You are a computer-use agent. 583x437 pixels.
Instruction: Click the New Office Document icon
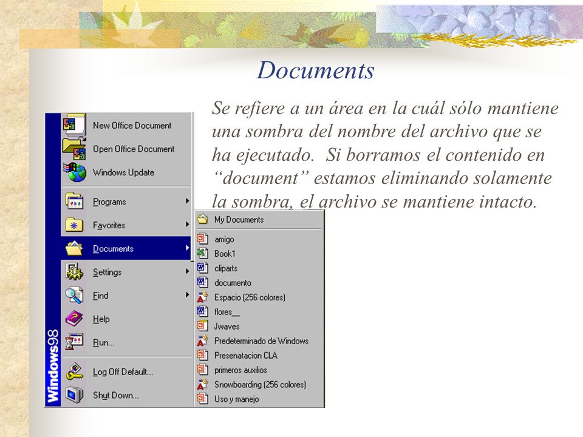(x=74, y=125)
